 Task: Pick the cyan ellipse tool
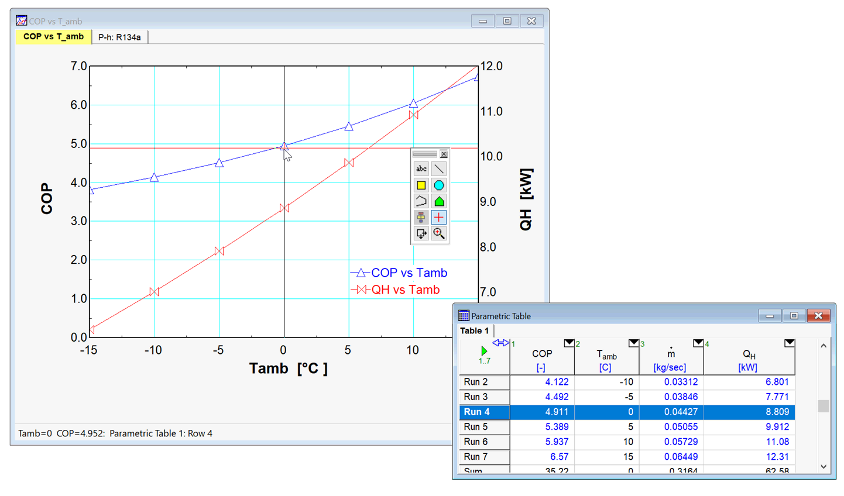coord(438,185)
